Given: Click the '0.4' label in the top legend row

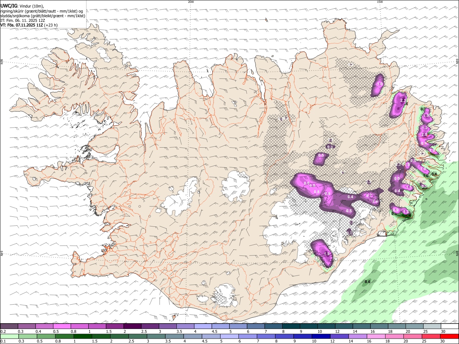Looking at the screenshot, I should pyautogui.click(x=38, y=331).
